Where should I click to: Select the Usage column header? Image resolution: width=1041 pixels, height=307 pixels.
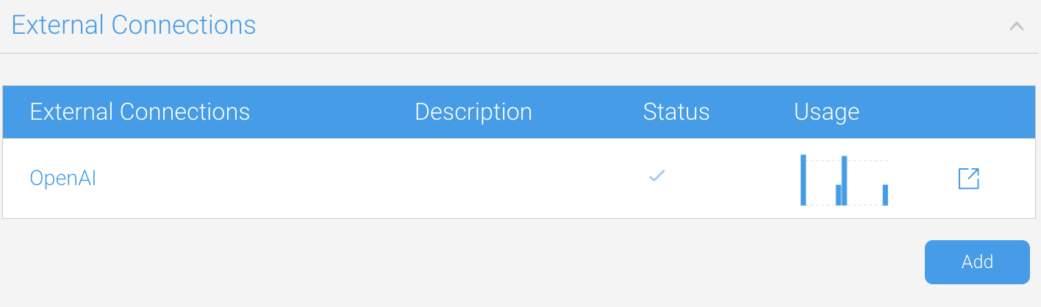tap(826, 112)
